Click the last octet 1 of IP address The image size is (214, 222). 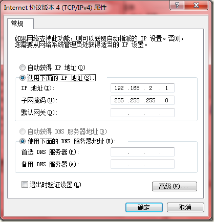tap(166, 88)
